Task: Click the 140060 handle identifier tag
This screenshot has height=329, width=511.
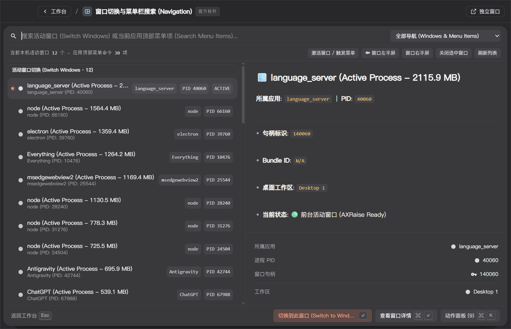Action: (x=301, y=134)
